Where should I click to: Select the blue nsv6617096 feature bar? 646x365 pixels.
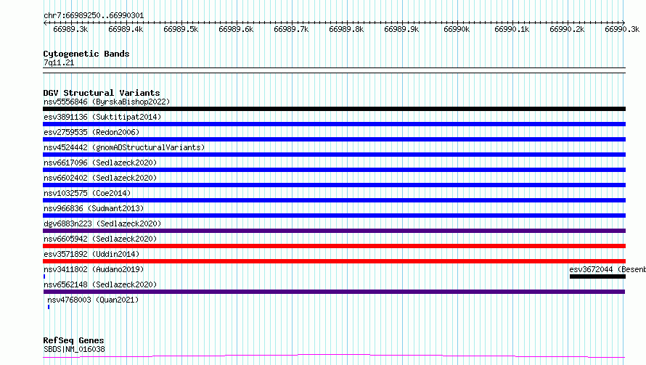pyautogui.click(x=334, y=170)
